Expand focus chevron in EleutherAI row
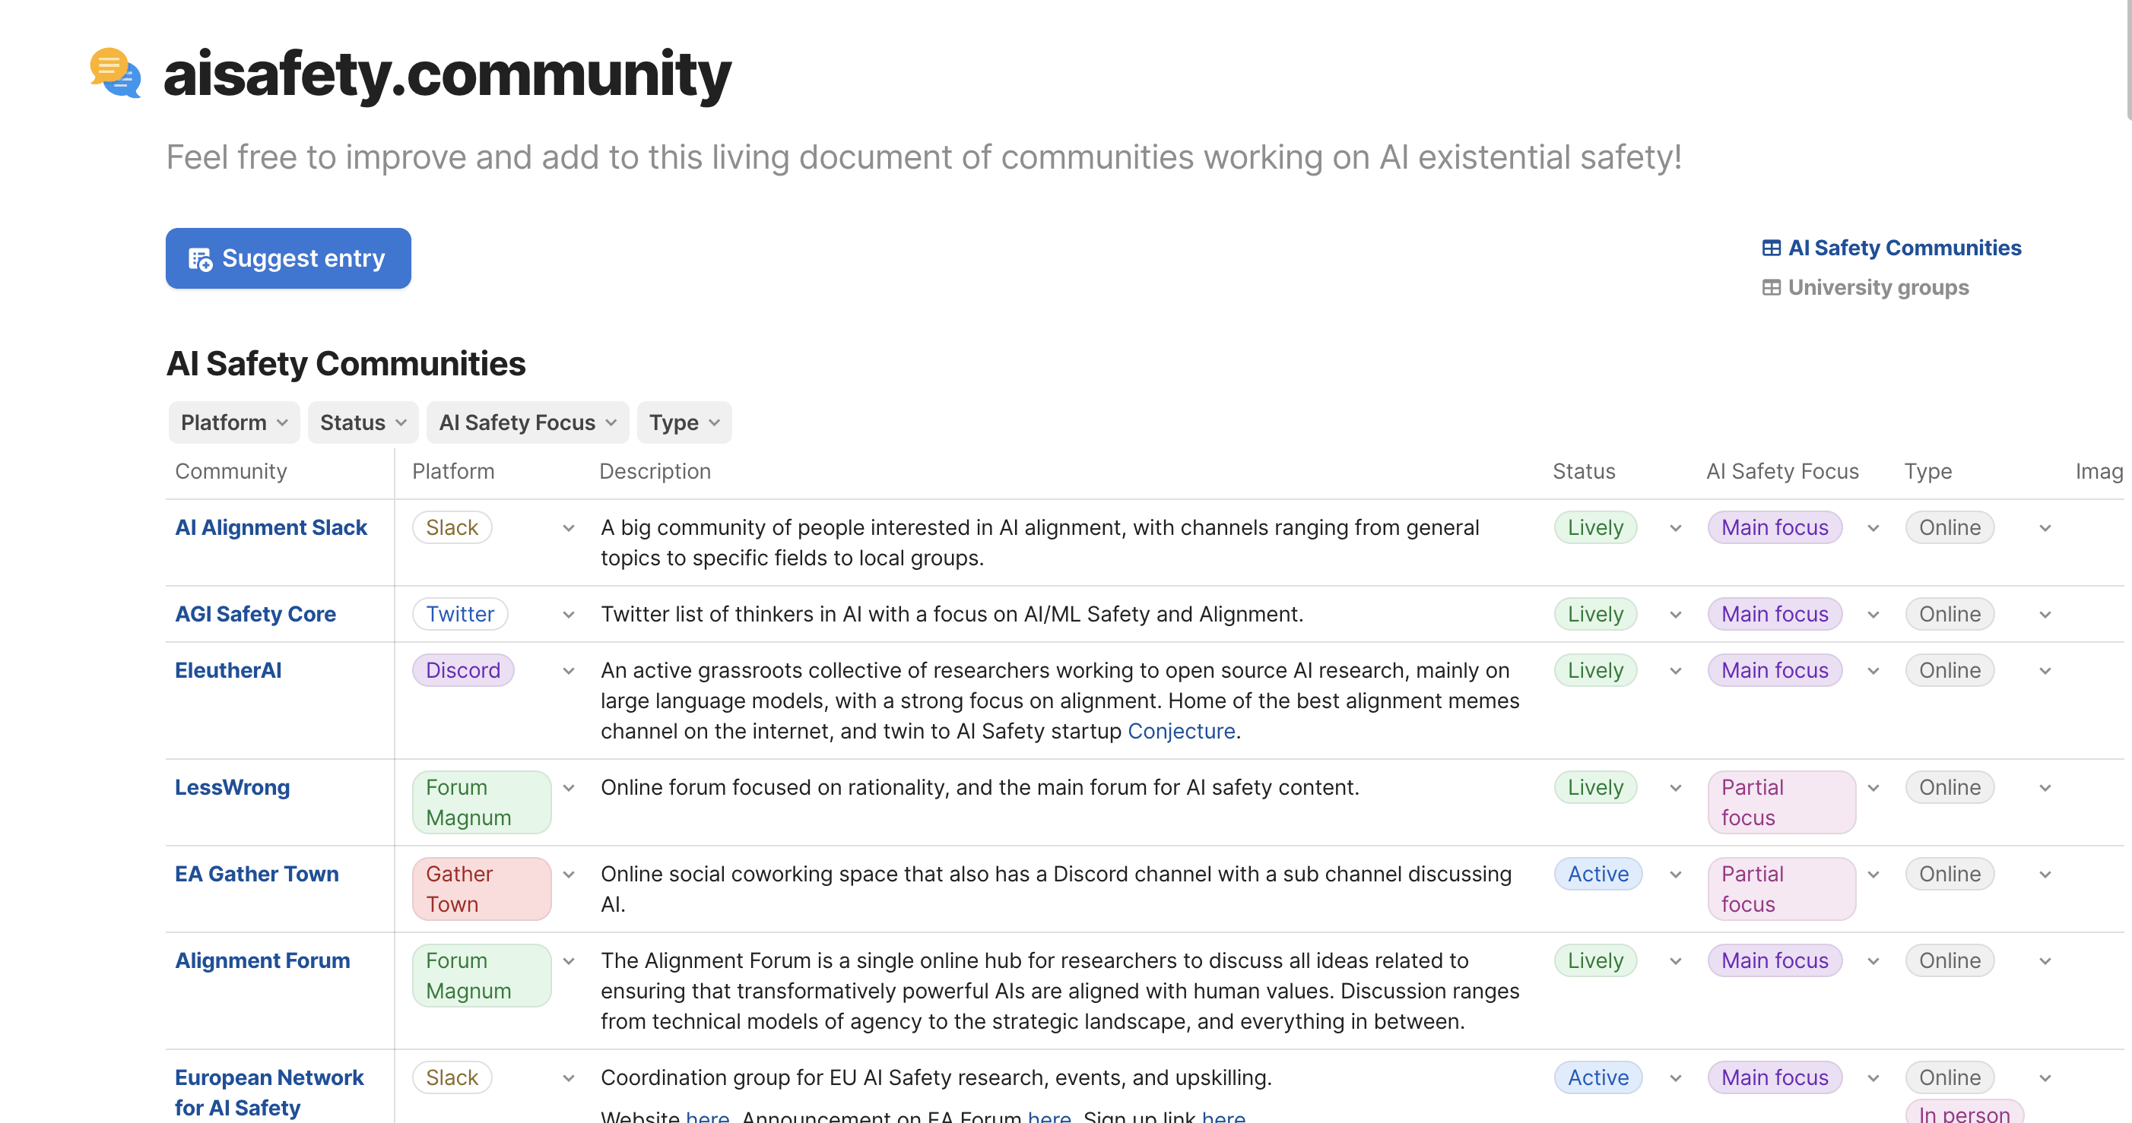 pos(1873,671)
